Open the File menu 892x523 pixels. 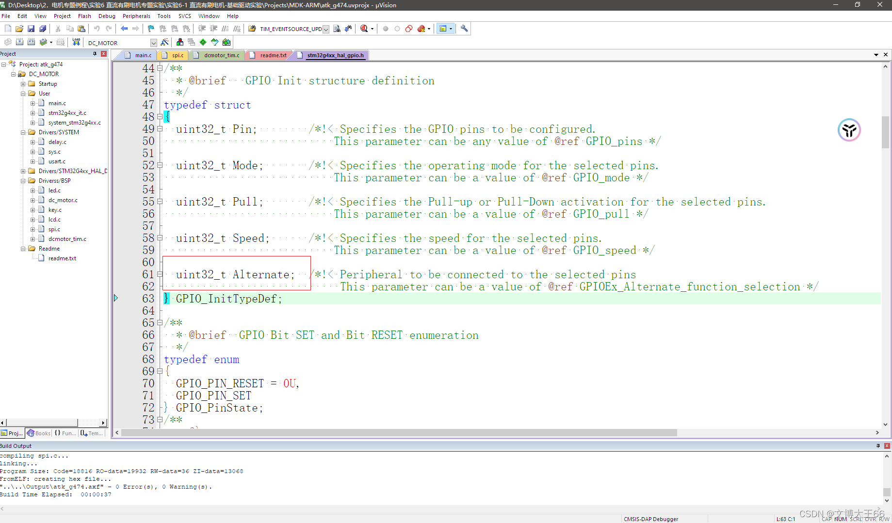click(x=6, y=16)
